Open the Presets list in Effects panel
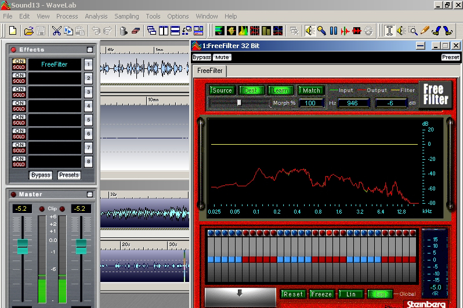 (68, 175)
